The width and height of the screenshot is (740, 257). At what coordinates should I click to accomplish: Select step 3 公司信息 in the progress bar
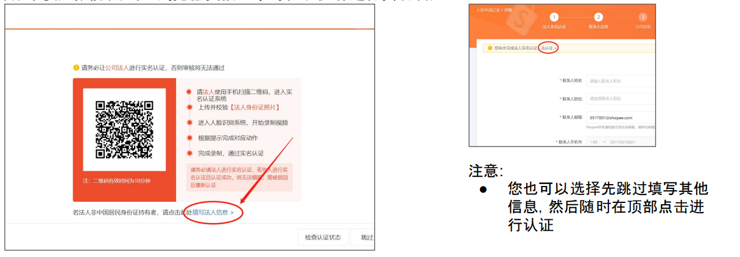click(643, 21)
